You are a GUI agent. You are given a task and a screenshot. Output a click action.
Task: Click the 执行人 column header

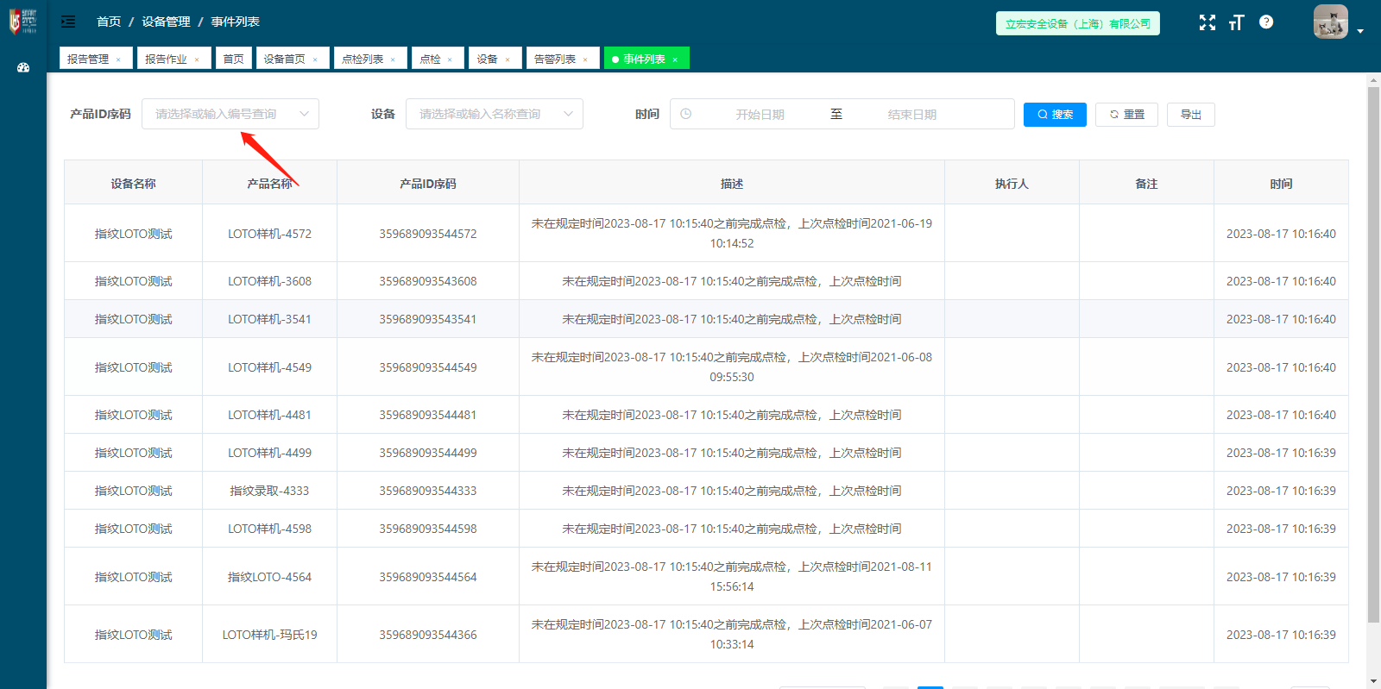1012,184
